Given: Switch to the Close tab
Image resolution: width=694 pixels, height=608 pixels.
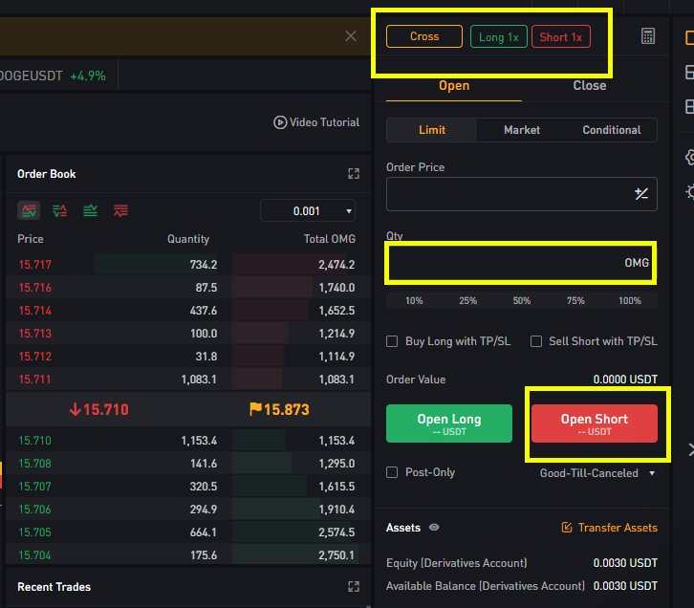Looking at the screenshot, I should coord(589,85).
